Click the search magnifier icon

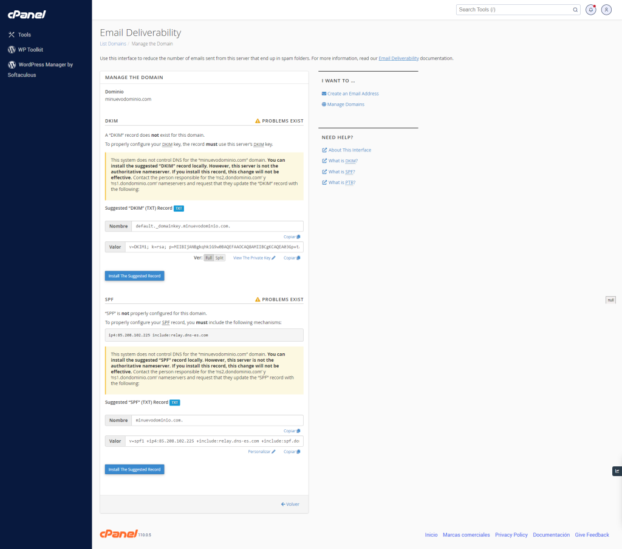click(x=575, y=10)
